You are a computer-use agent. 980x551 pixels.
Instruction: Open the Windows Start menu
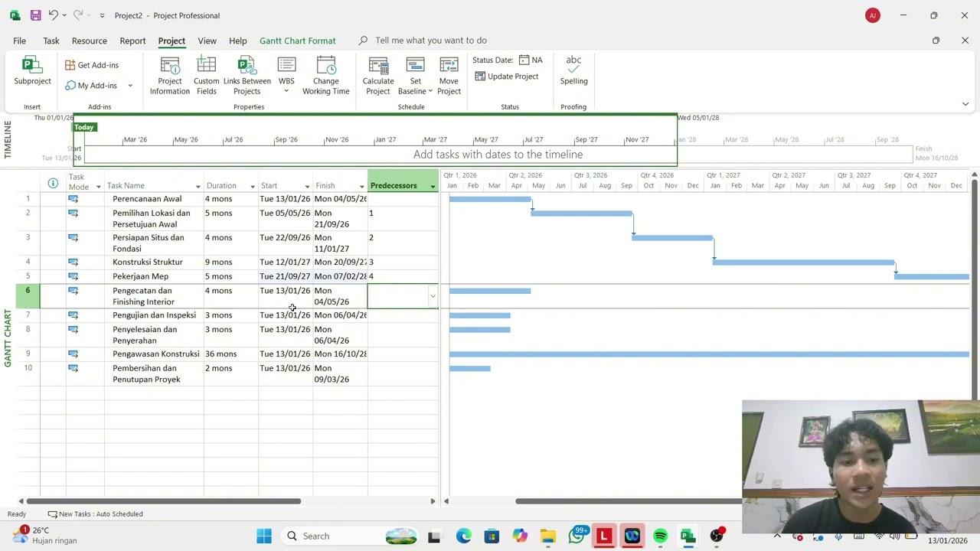[x=264, y=536]
